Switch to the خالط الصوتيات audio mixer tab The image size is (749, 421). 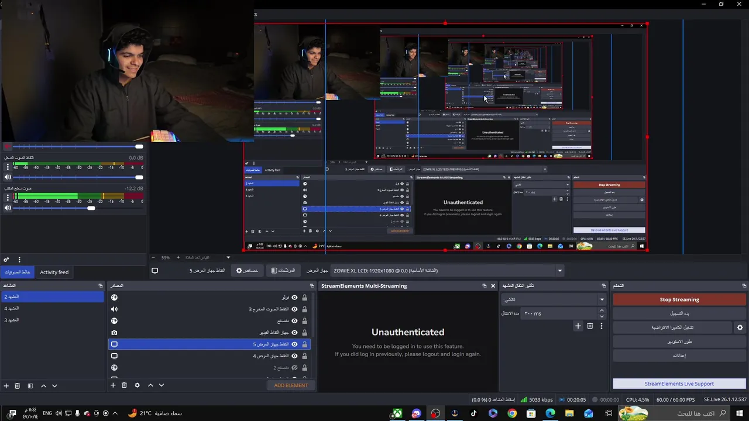point(18,272)
